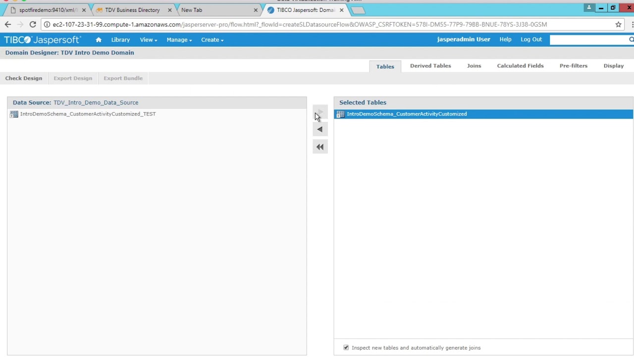Open the Library menu item
Screen dimensions: 634x357
pos(120,40)
